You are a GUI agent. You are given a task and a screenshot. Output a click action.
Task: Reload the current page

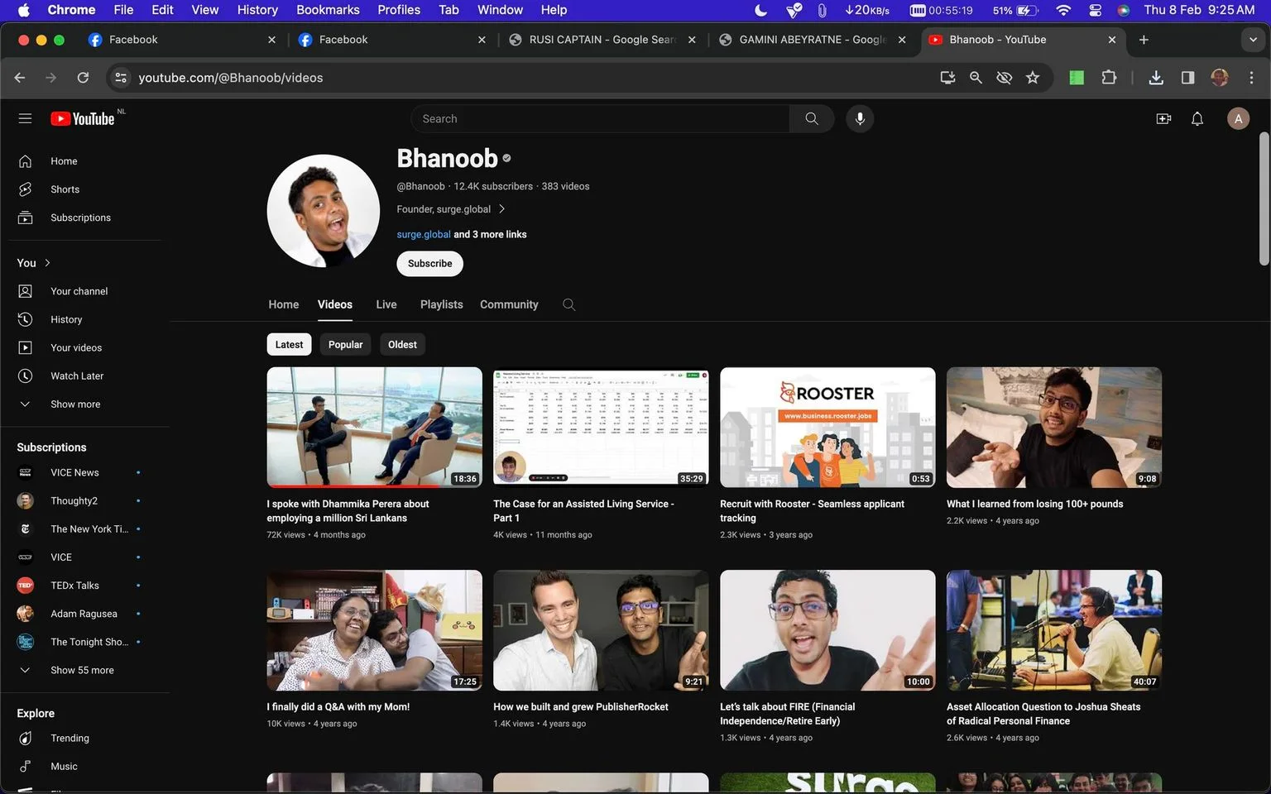point(83,77)
